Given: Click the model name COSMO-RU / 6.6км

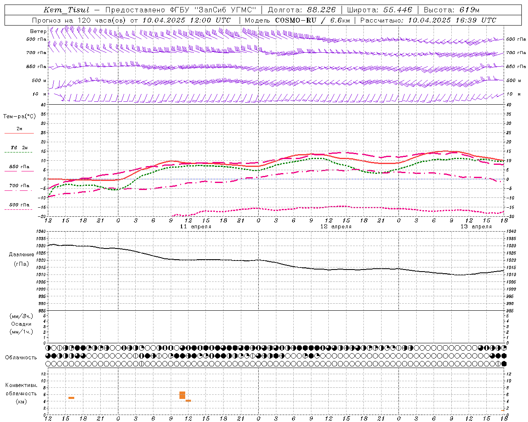Looking at the screenshot, I should coord(312,20).
